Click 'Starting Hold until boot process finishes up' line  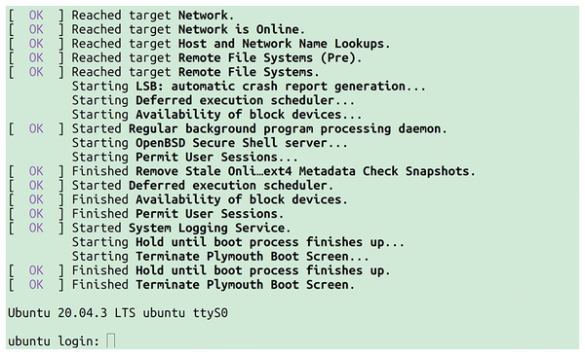pos(238,242)
